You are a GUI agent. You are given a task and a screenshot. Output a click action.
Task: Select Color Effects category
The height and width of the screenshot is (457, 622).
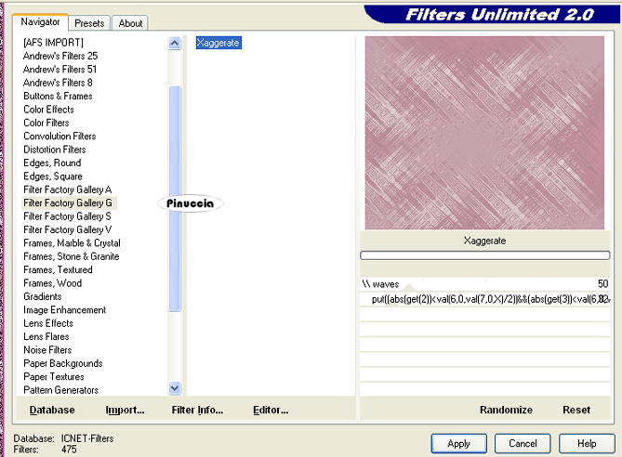(x=48, y=110)
